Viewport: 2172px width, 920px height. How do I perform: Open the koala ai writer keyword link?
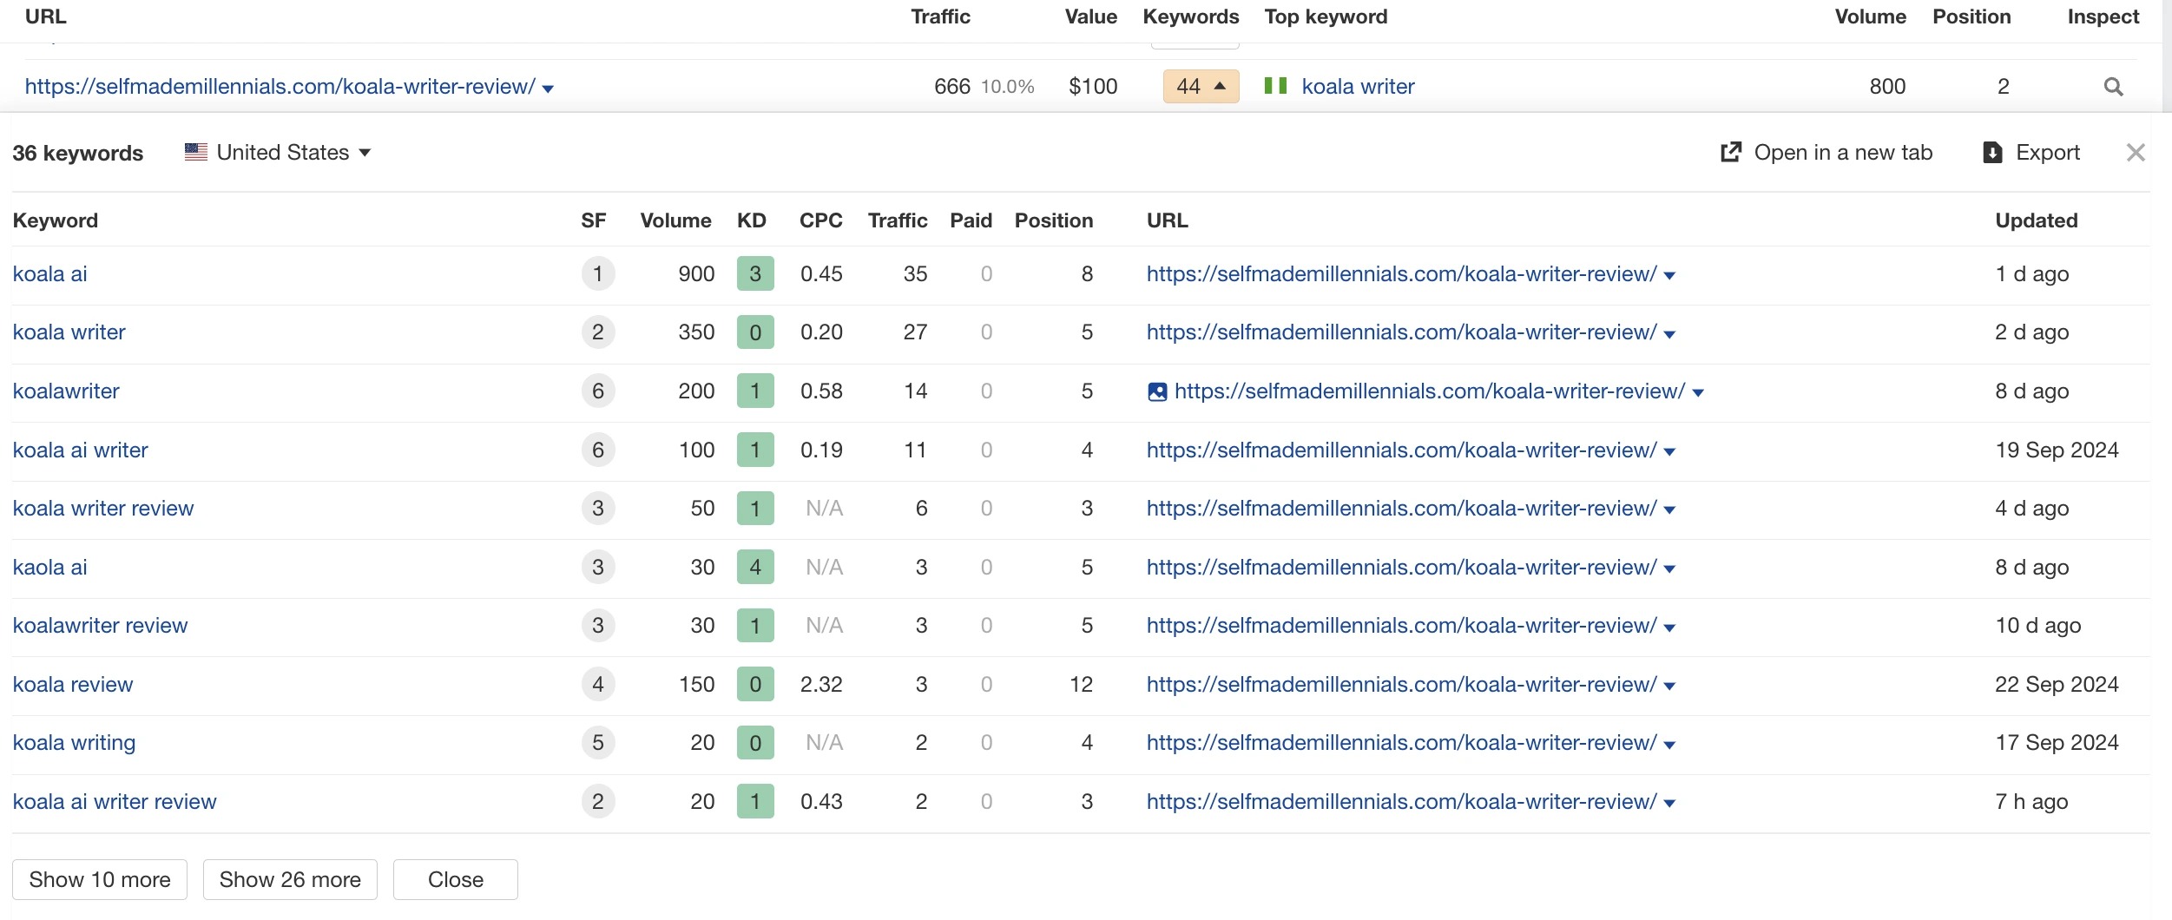pyautogui.click(x=80, y=450)
